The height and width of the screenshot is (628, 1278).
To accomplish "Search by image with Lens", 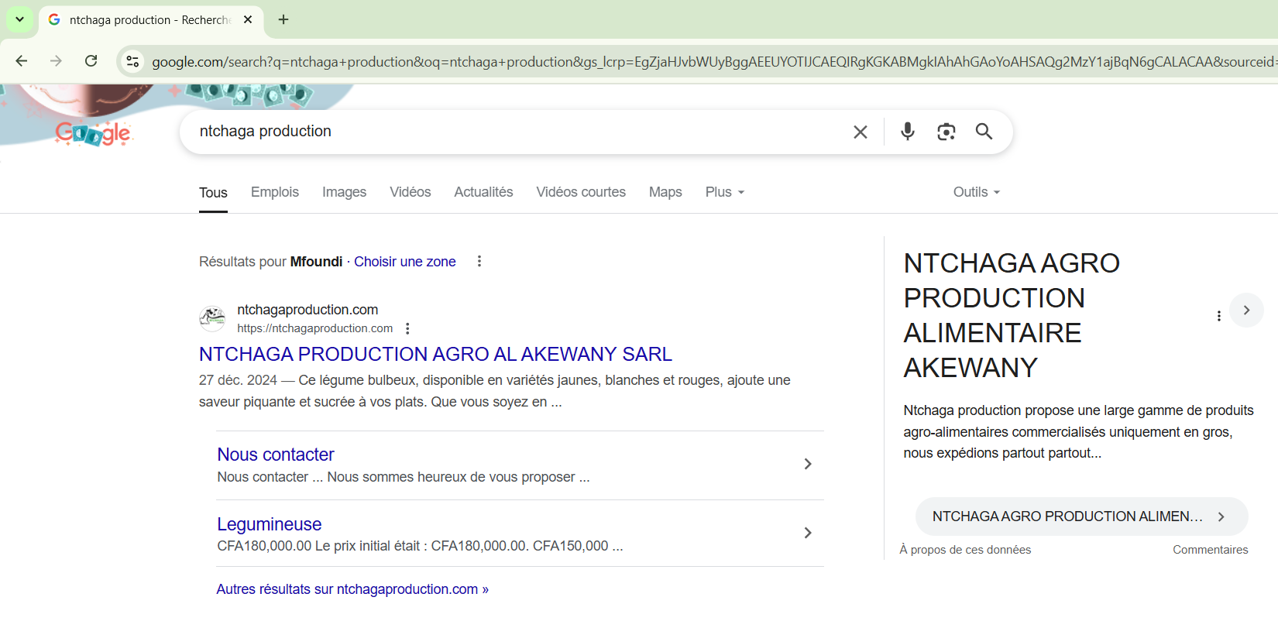I will (946, 132).
